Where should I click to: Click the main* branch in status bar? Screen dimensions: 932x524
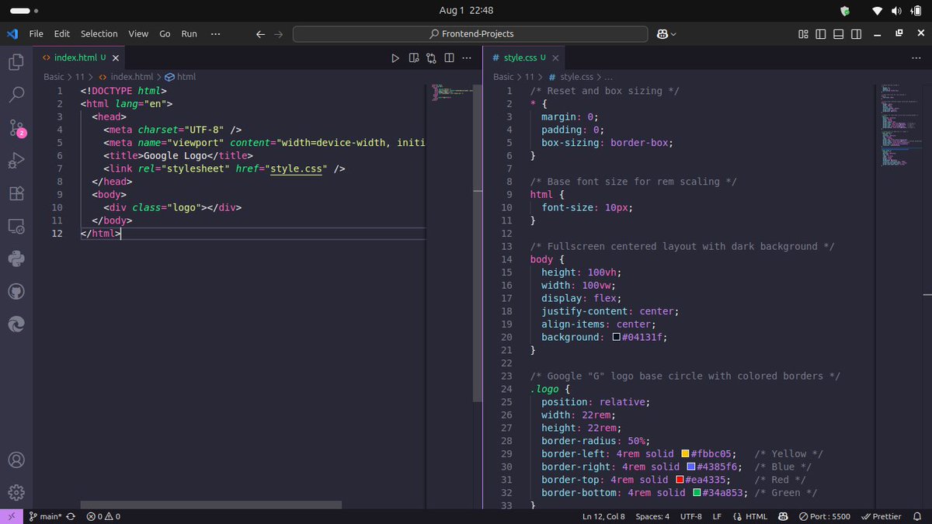coord(45,516)
